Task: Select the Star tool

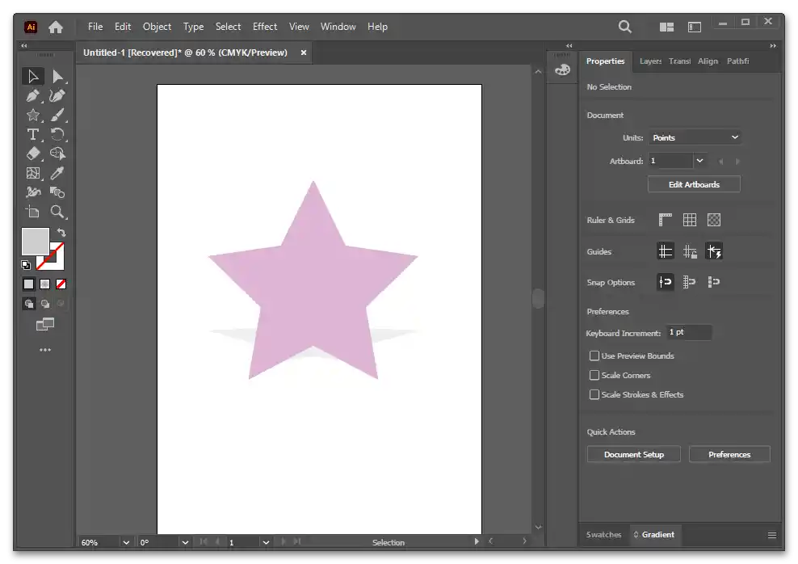Action: 33,115
